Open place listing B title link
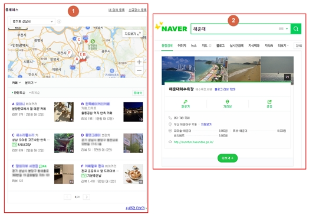The image size is (309, 214). [97, 104]
